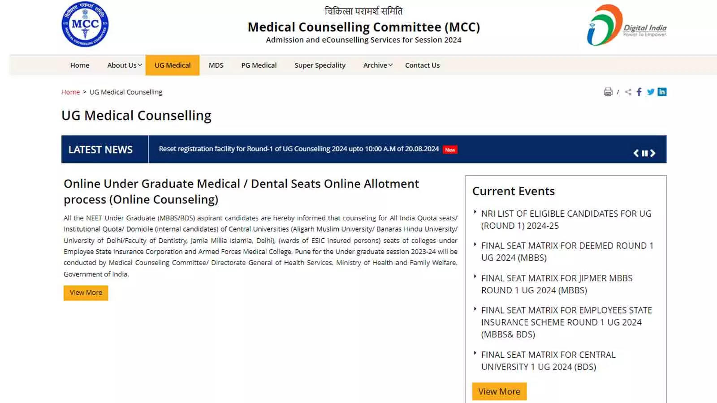Screen dimensions: 717x403
Task: Open the Digital India logo
Action: [626, 26]
